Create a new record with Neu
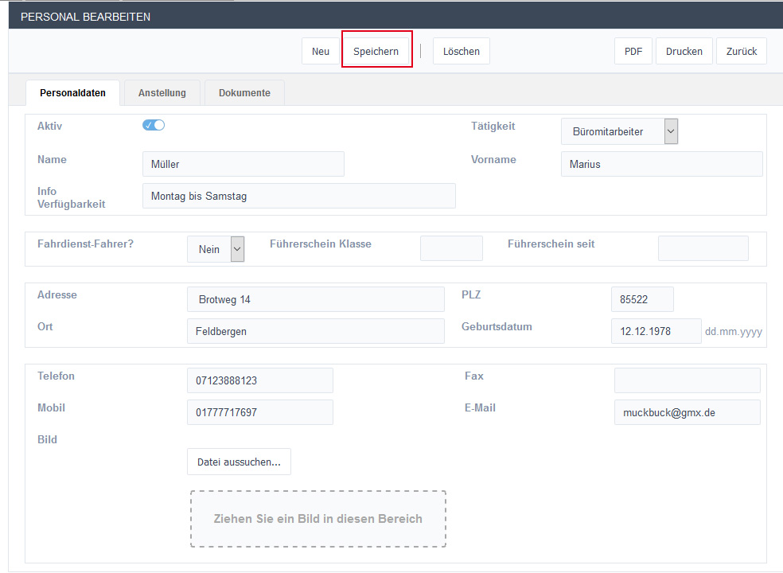The width and height of the screenshot is (783, 573). tap(321, 52)
